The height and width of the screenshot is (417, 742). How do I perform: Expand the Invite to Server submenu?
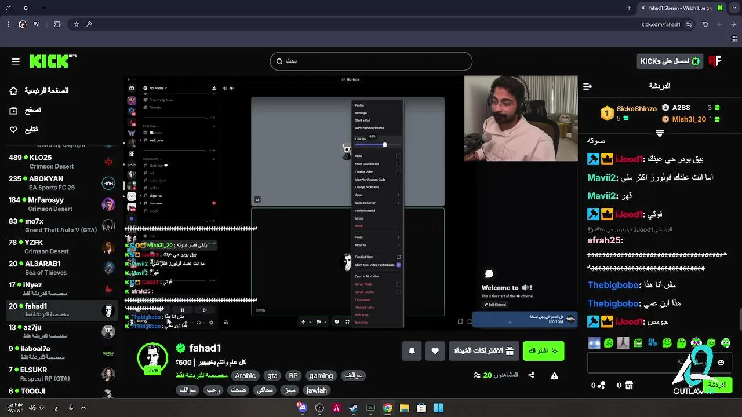point(377,203)
